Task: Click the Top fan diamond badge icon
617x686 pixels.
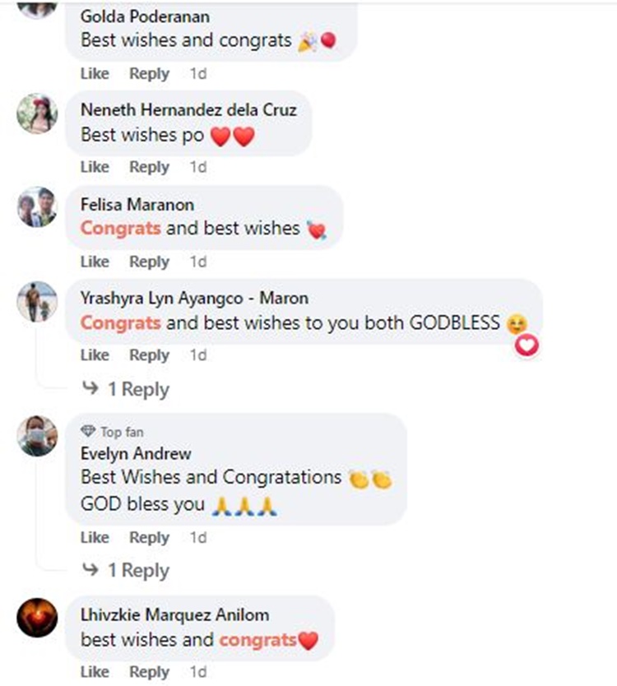Action: pos(88,431)
